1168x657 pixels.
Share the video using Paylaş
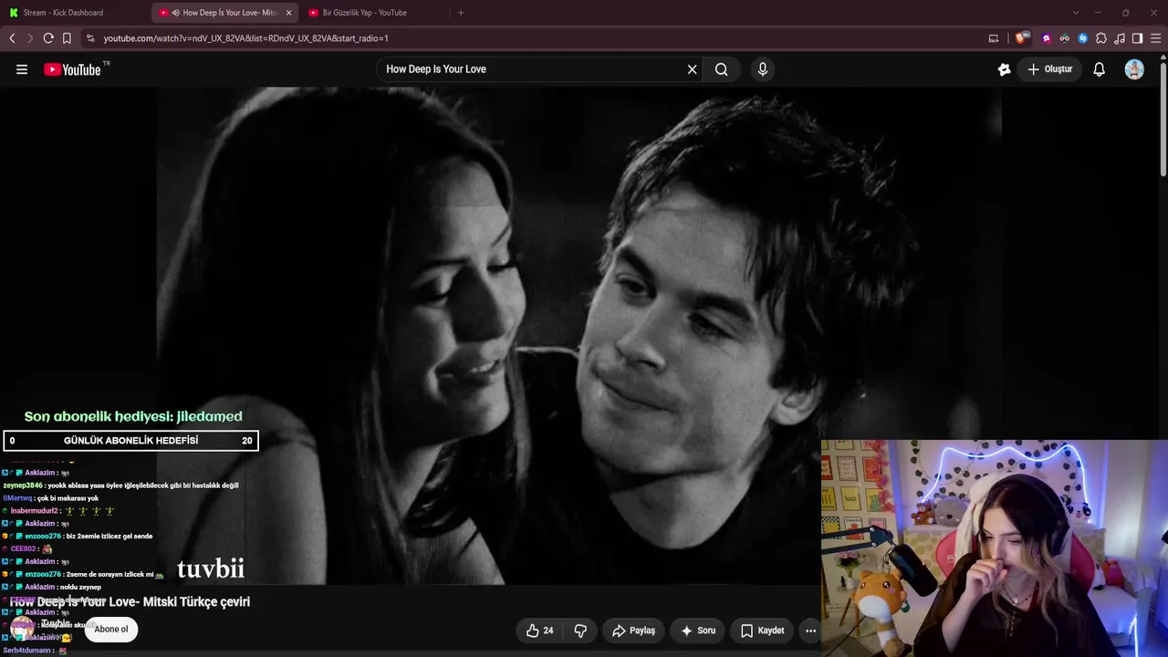click(x=633, y=631)
